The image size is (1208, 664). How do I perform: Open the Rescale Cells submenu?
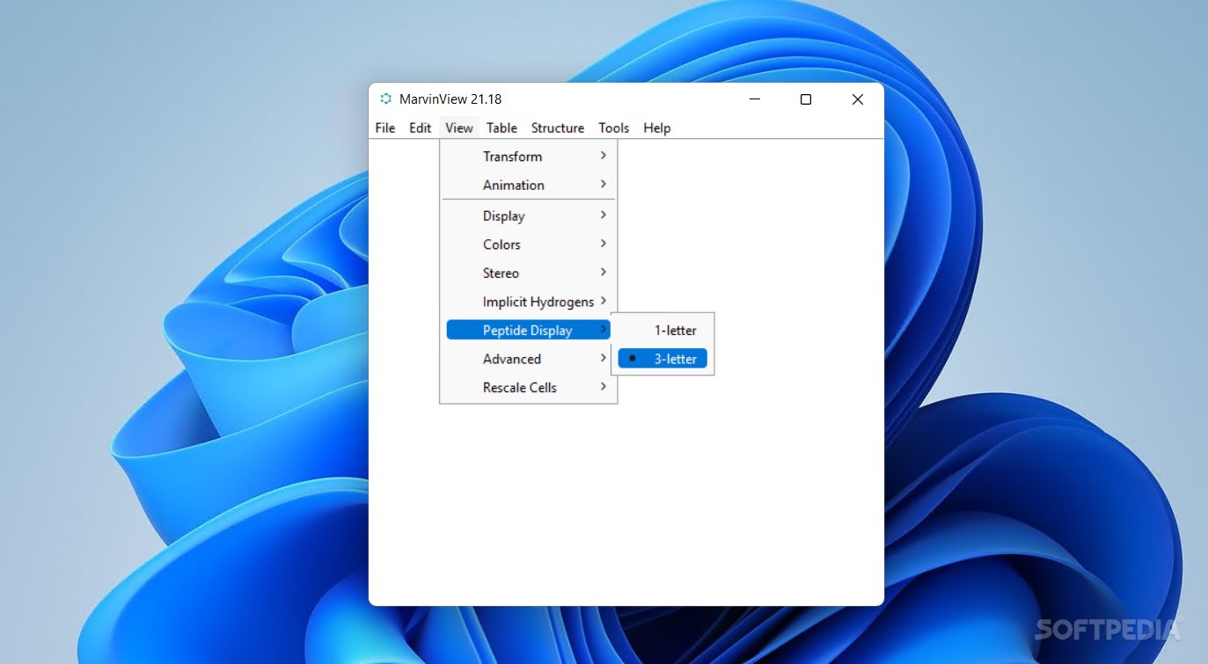click(529, 387)
